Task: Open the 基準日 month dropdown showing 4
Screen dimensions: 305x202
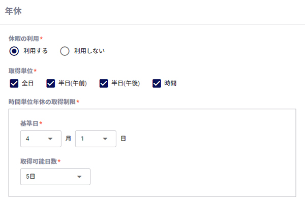Action: [41, 139]
